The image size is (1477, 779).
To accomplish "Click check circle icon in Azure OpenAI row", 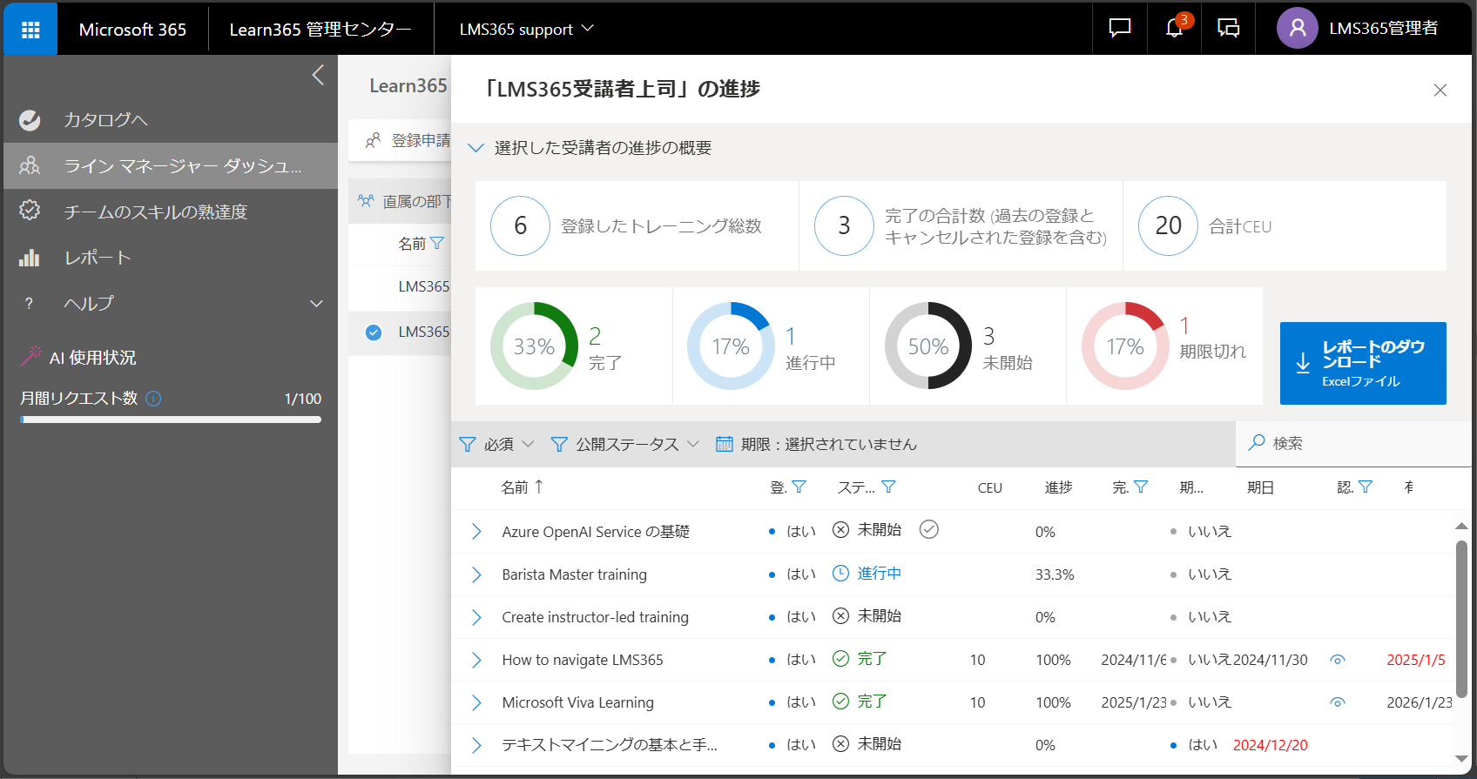I will point(929,529).
